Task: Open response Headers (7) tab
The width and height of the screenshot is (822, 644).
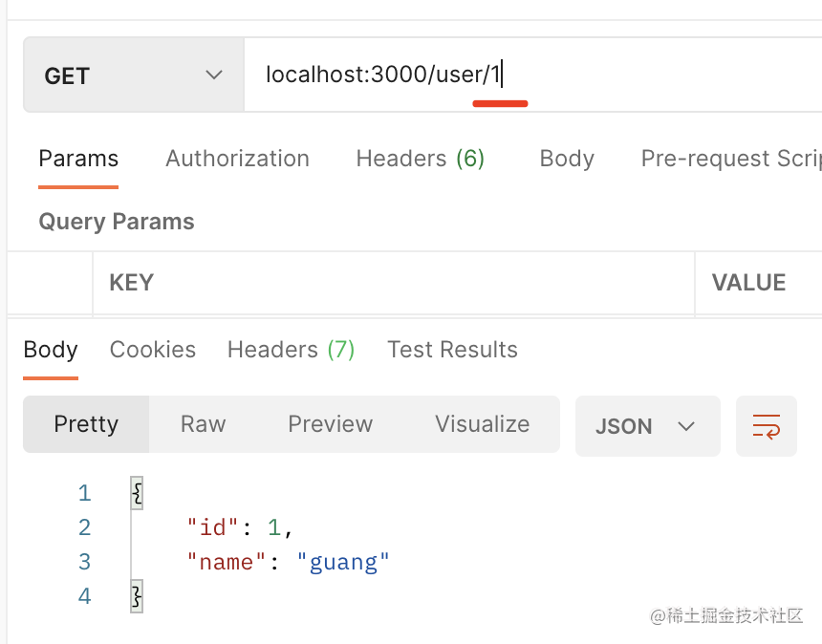Action: (291, 350)
